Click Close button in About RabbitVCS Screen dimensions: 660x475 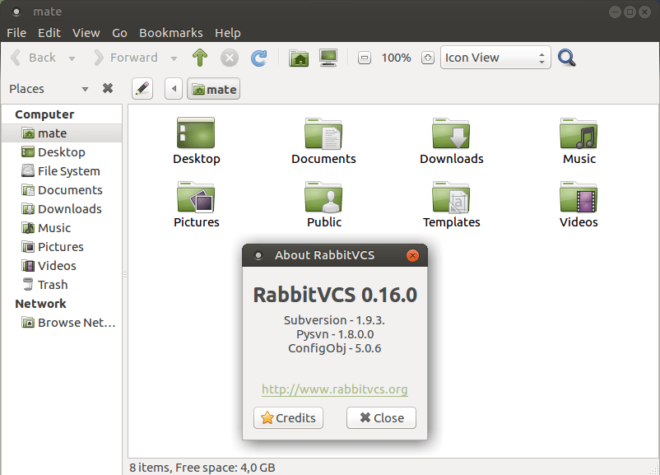[381, 417]
